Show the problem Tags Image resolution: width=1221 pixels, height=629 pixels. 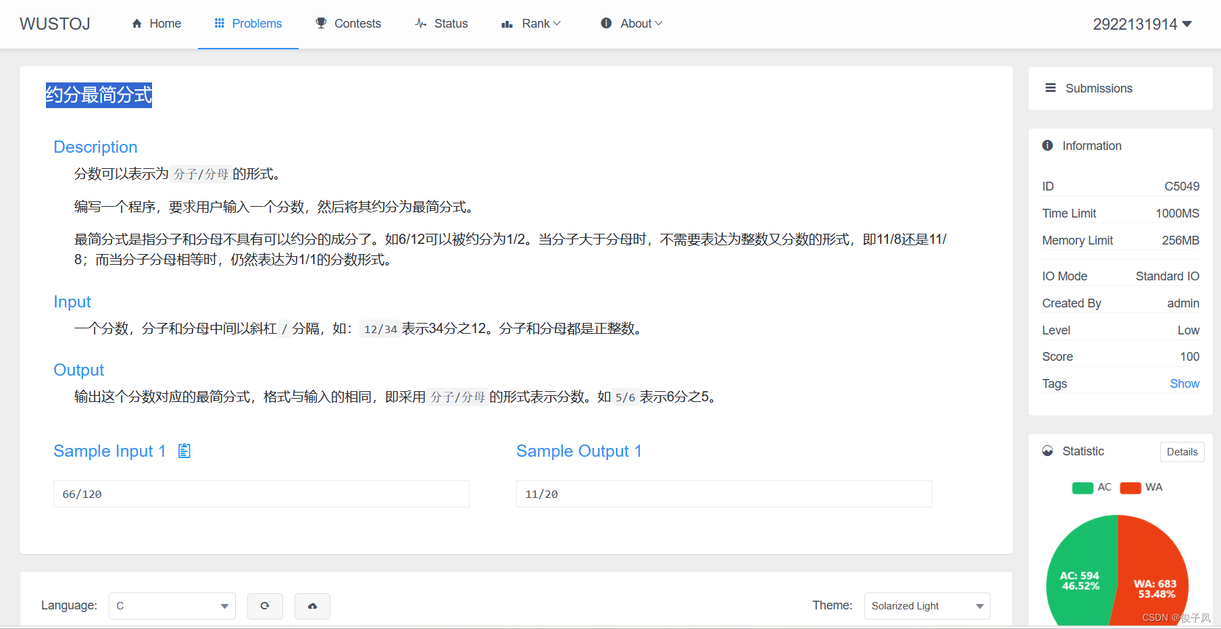(1185, 384)
